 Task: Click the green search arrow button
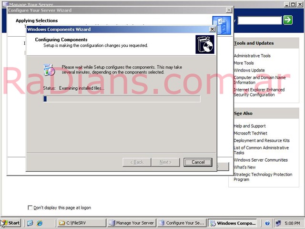(x=287, y=20)
